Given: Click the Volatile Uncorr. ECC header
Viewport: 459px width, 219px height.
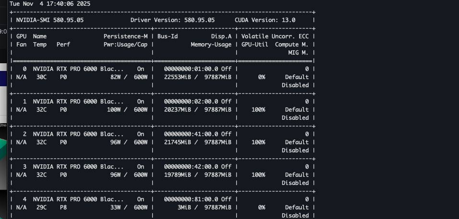Looking at the screenshot, I should pyautogui.click(x=275, y=36).
